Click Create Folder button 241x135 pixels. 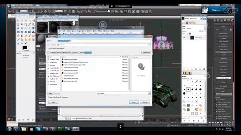pos(146,52)
